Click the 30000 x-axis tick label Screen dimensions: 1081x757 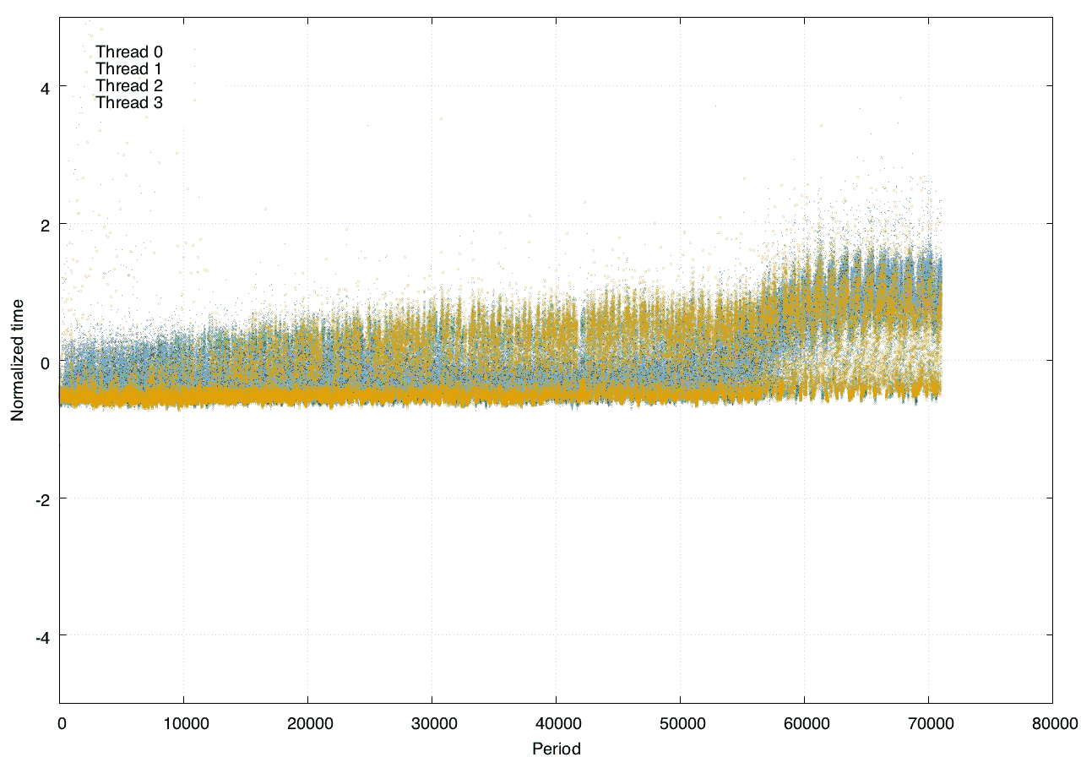tap(432, 724)
